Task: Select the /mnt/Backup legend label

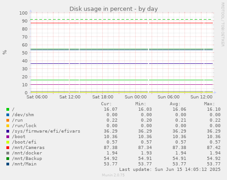Action: pos(27,159)
